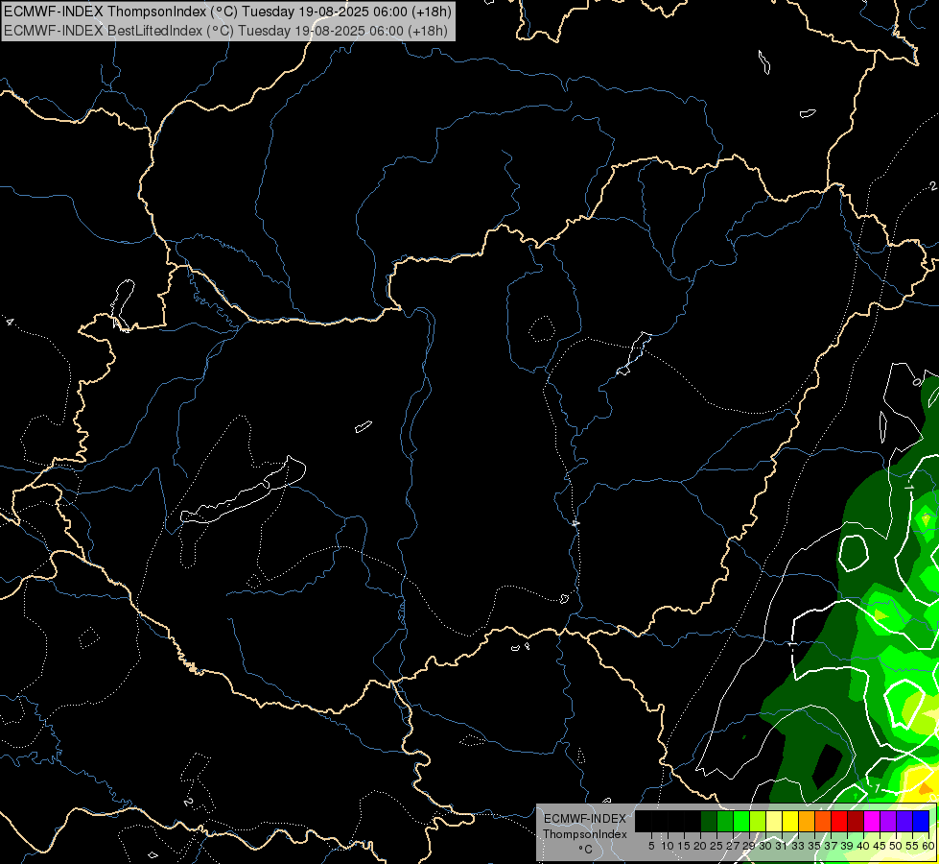
Task: Select the pure yellow 31–33 legend swatch
Action: click(790, 821)
